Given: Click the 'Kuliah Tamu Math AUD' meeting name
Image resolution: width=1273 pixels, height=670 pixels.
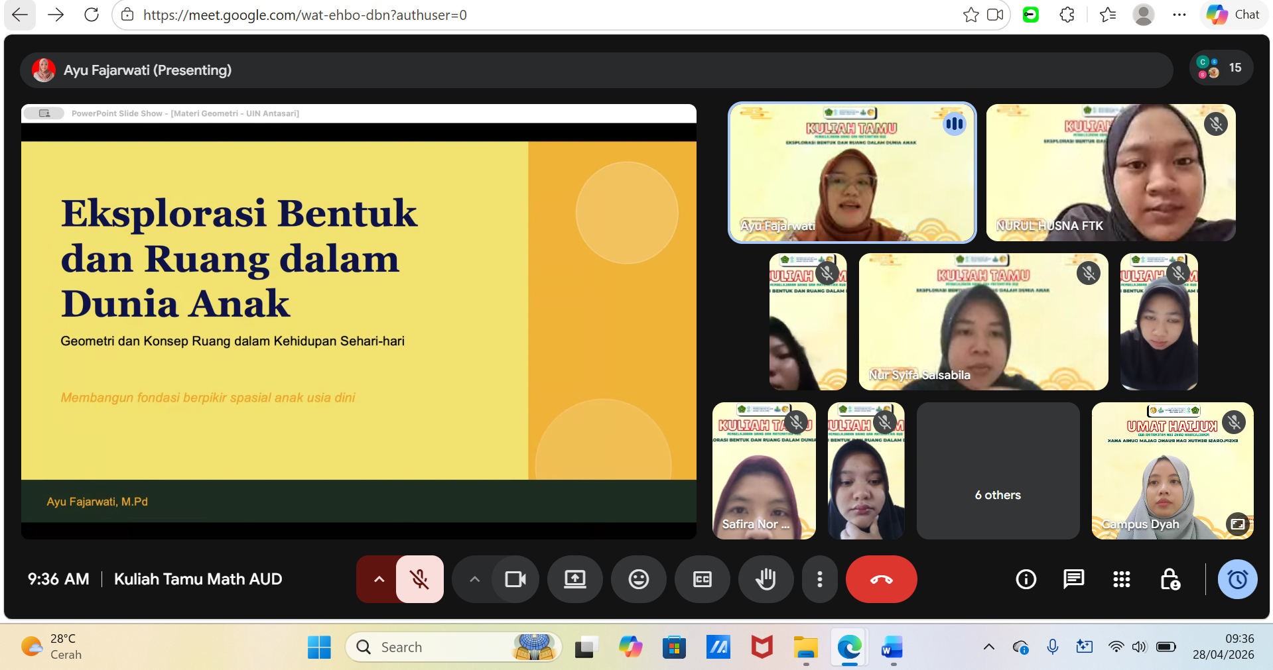Looking at the screenshot, I should (x=198, y=579).
